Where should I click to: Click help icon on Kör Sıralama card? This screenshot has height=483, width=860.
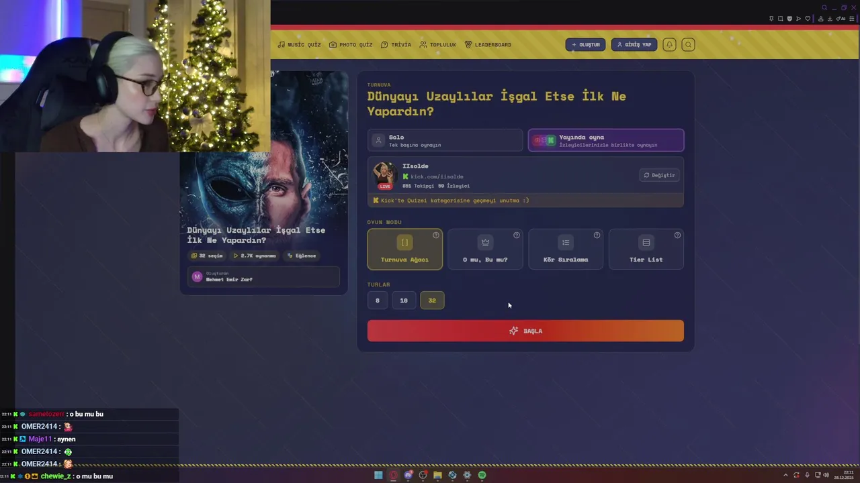tap(597, 235)
